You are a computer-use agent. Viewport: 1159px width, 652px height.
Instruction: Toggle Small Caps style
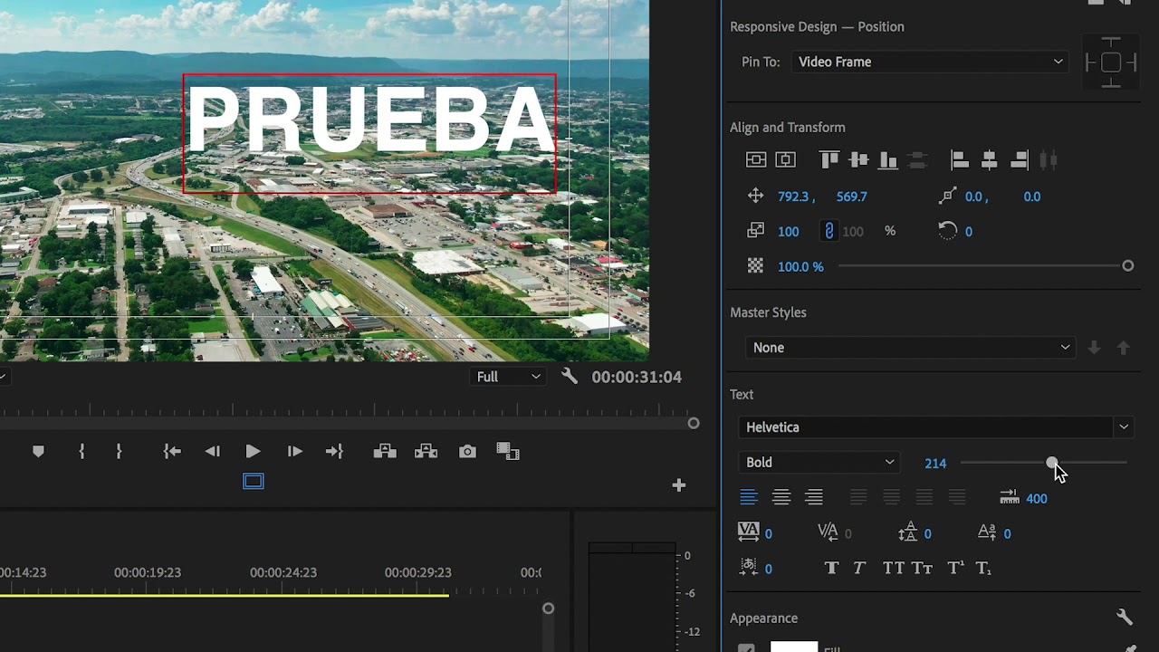point(922,568)
